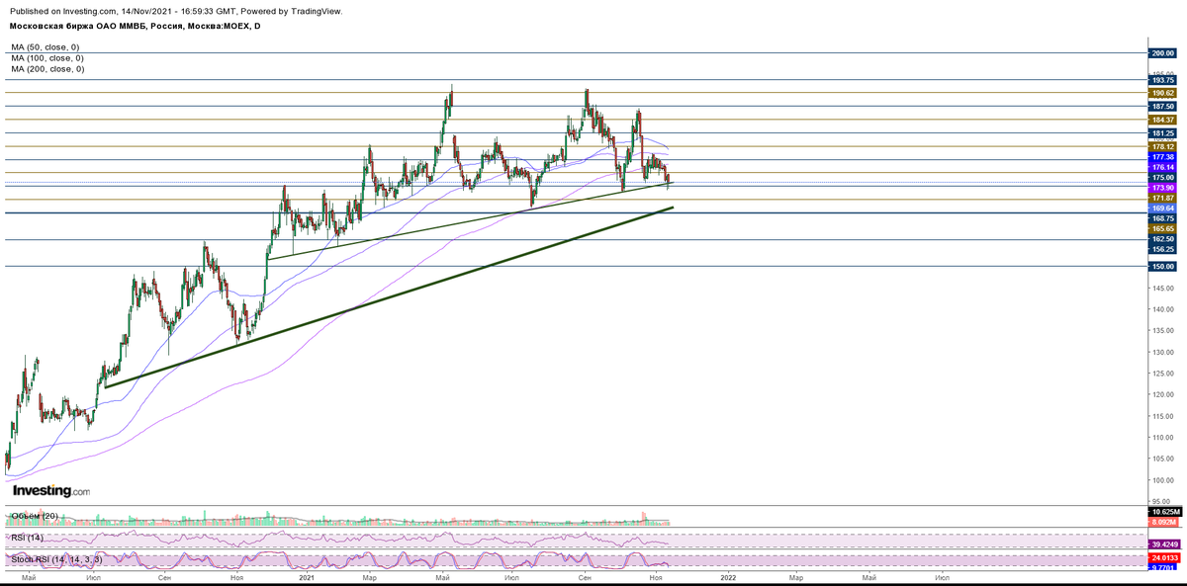This screenshot has width=1187, height=586.
Task: Click the 150.00 price level tag
Action: (1161, 266)
